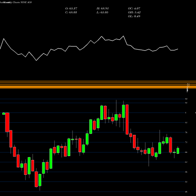The width and height of the screenshot is (196, 196).
Task: Click the 71 price axis label
Action: point(186,142)
